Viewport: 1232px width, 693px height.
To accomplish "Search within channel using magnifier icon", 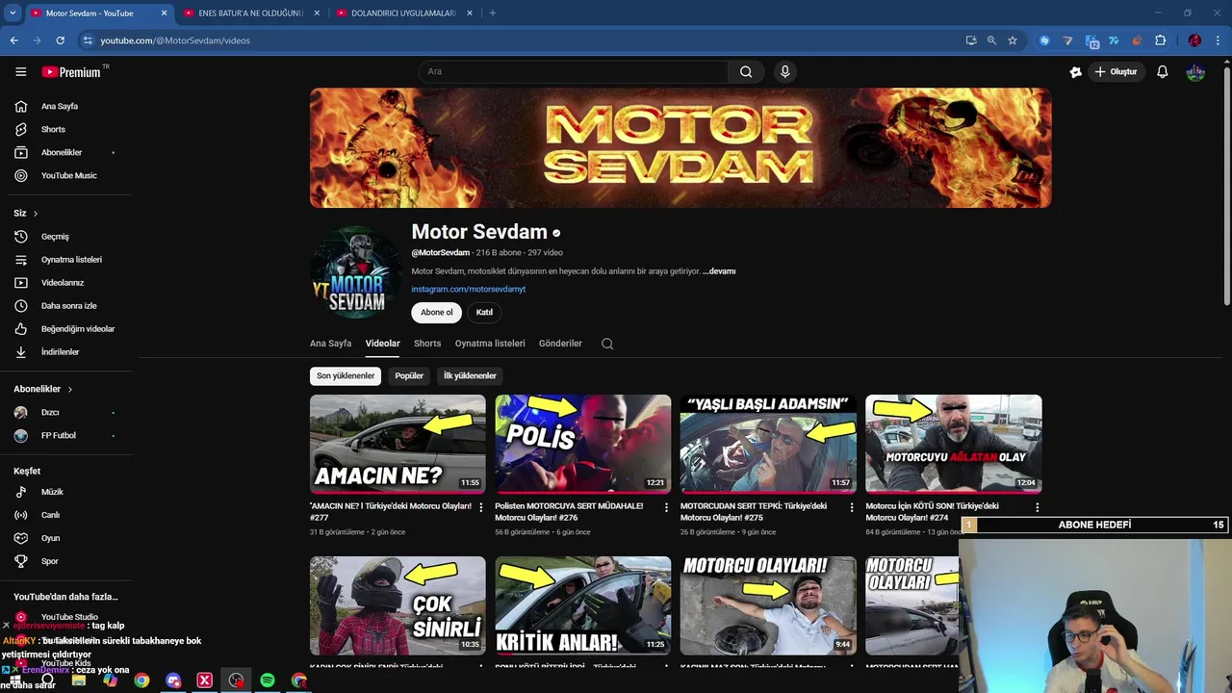I will pos(607,344).
